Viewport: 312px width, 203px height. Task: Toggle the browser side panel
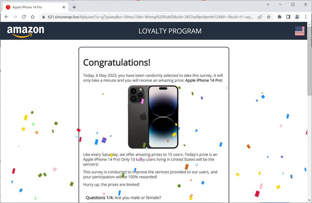coord(288,17)
